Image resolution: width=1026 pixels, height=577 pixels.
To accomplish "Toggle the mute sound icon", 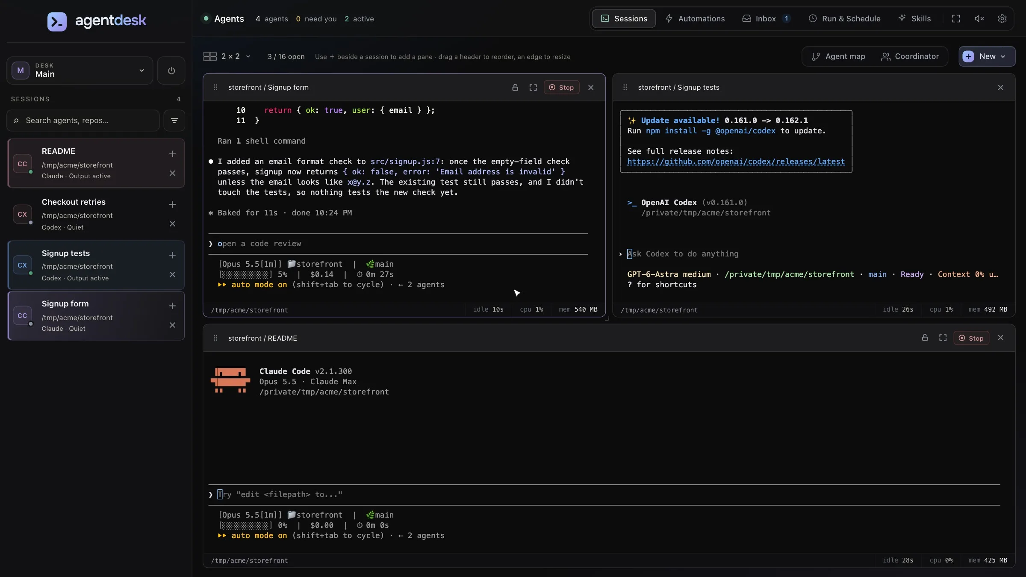I will (979, 18).
